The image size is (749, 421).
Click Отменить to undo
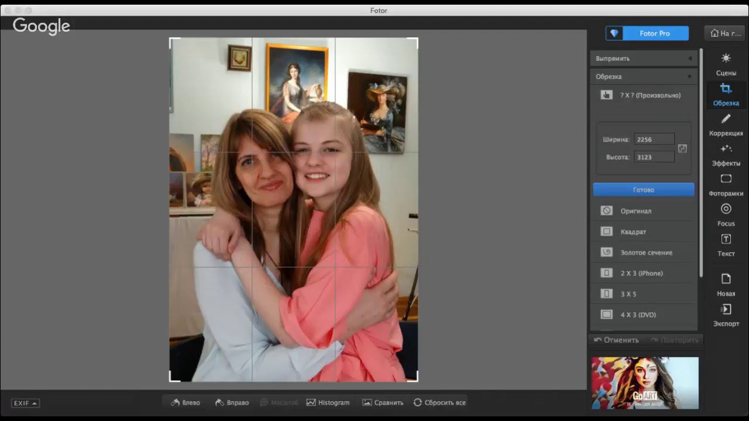(616, 340)
